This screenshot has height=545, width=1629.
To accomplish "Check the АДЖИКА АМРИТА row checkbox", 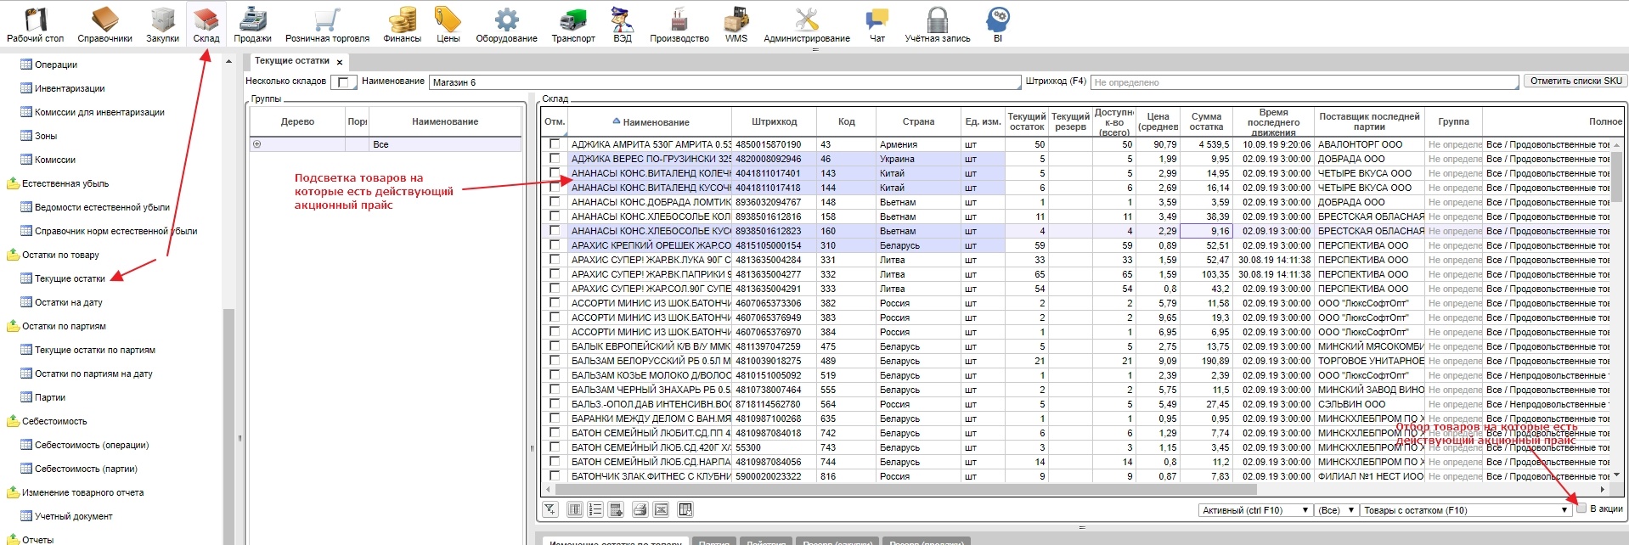I will click(x=555, y=144).
